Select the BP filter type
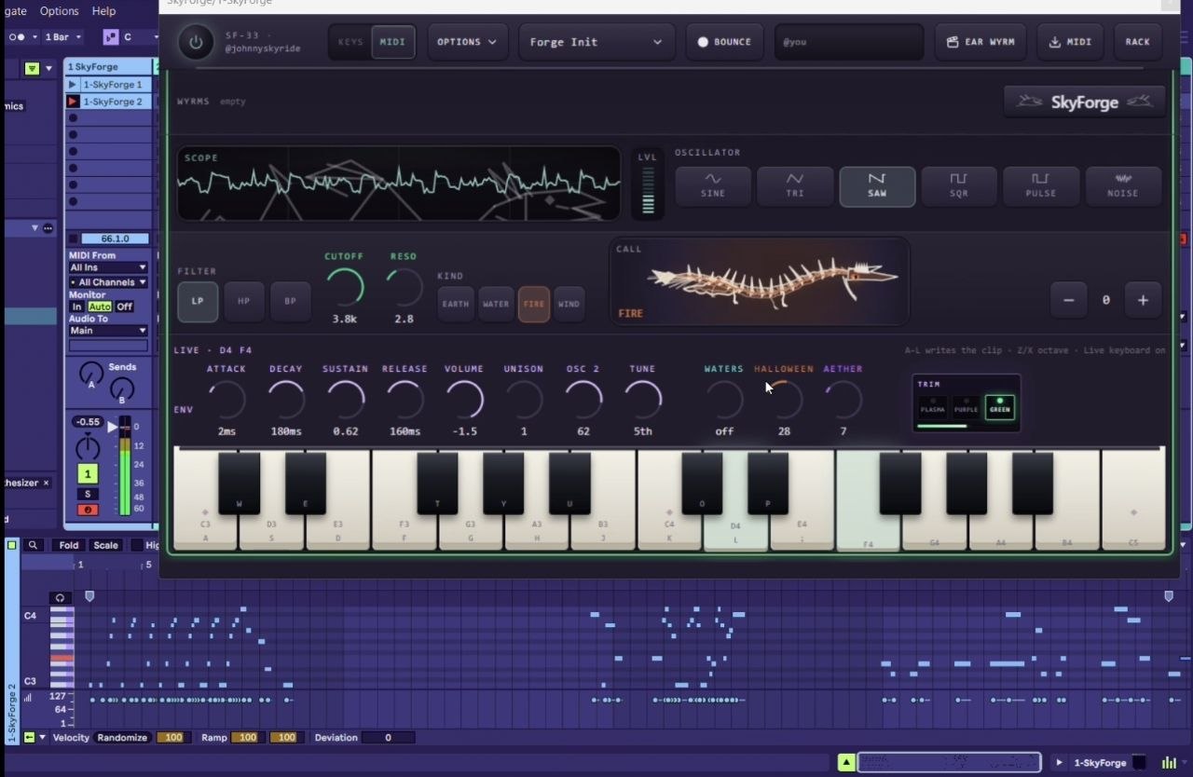Viewport: 1193px width, 777px height. pos(291,301)
